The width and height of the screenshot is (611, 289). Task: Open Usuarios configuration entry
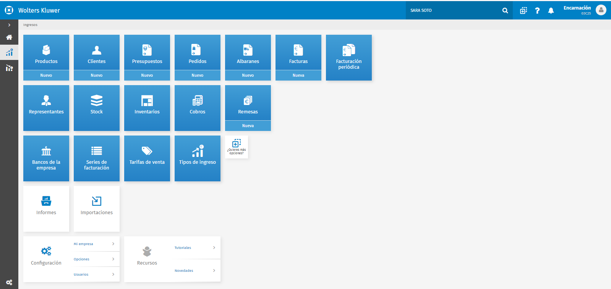pyautogui.click(x=96, y=274)
